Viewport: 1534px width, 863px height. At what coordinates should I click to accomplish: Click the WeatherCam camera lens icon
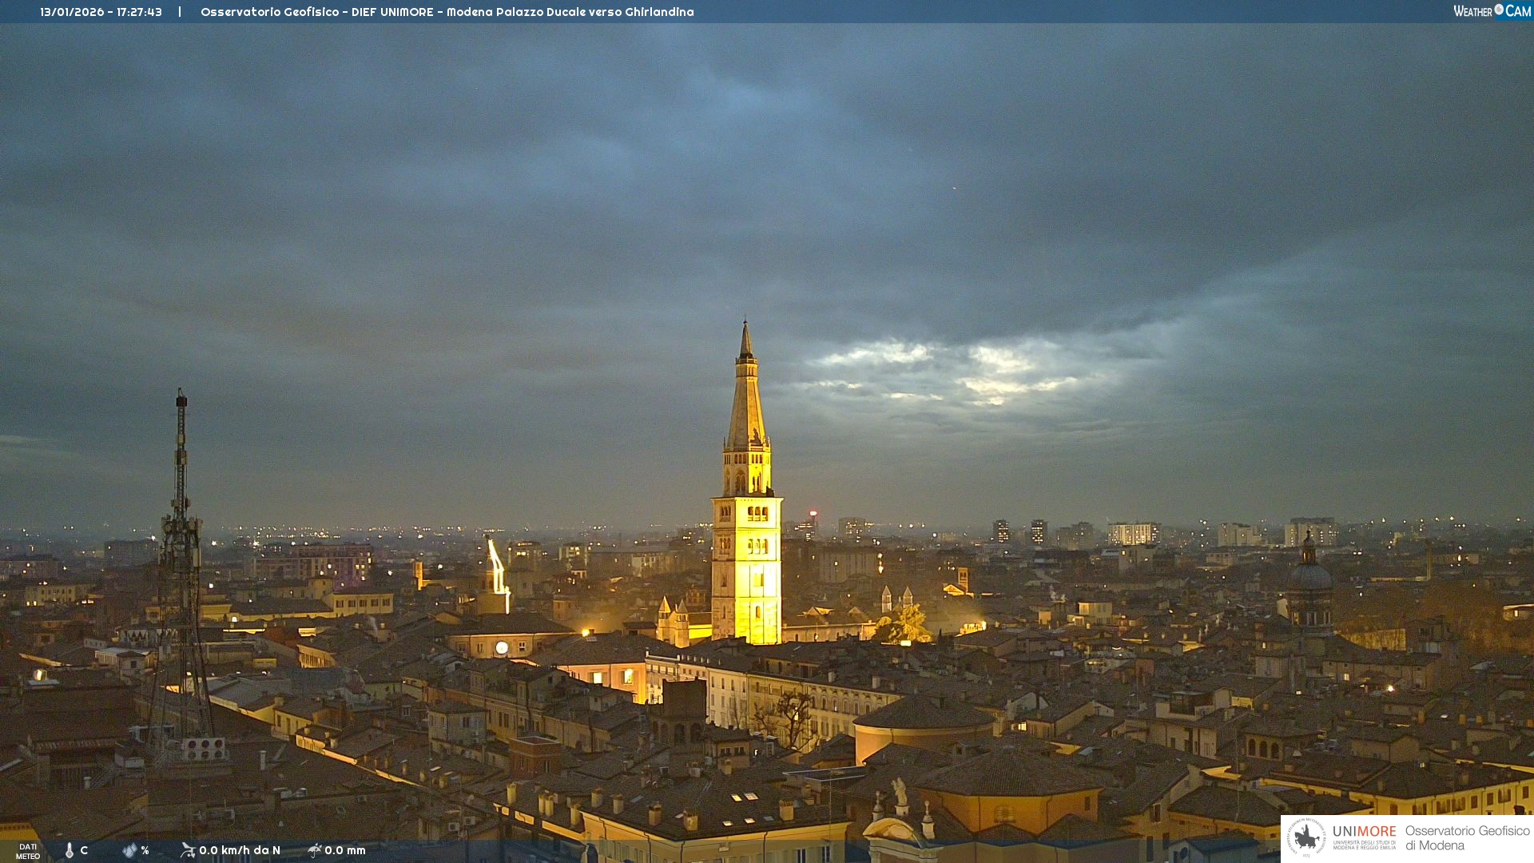(1499, 10)
